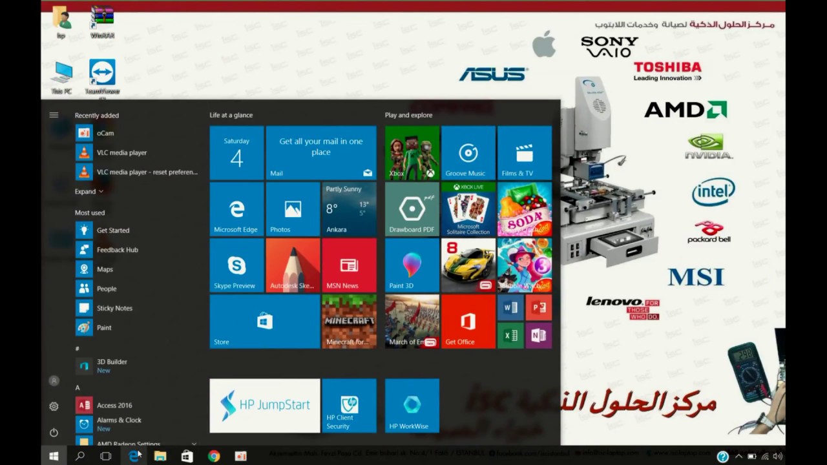The width and height of the screenshot is (827, 465).
Task: Open People app
Action: click(137, 288)
